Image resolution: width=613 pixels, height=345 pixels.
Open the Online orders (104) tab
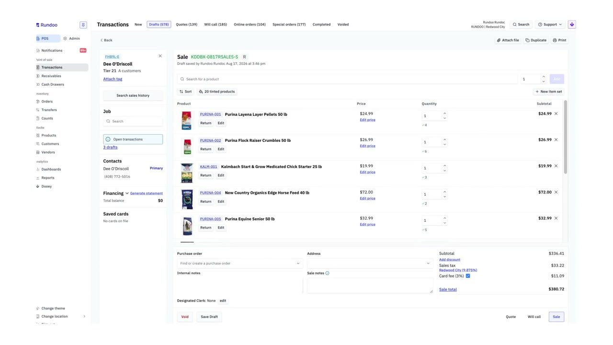click(250, 24)
